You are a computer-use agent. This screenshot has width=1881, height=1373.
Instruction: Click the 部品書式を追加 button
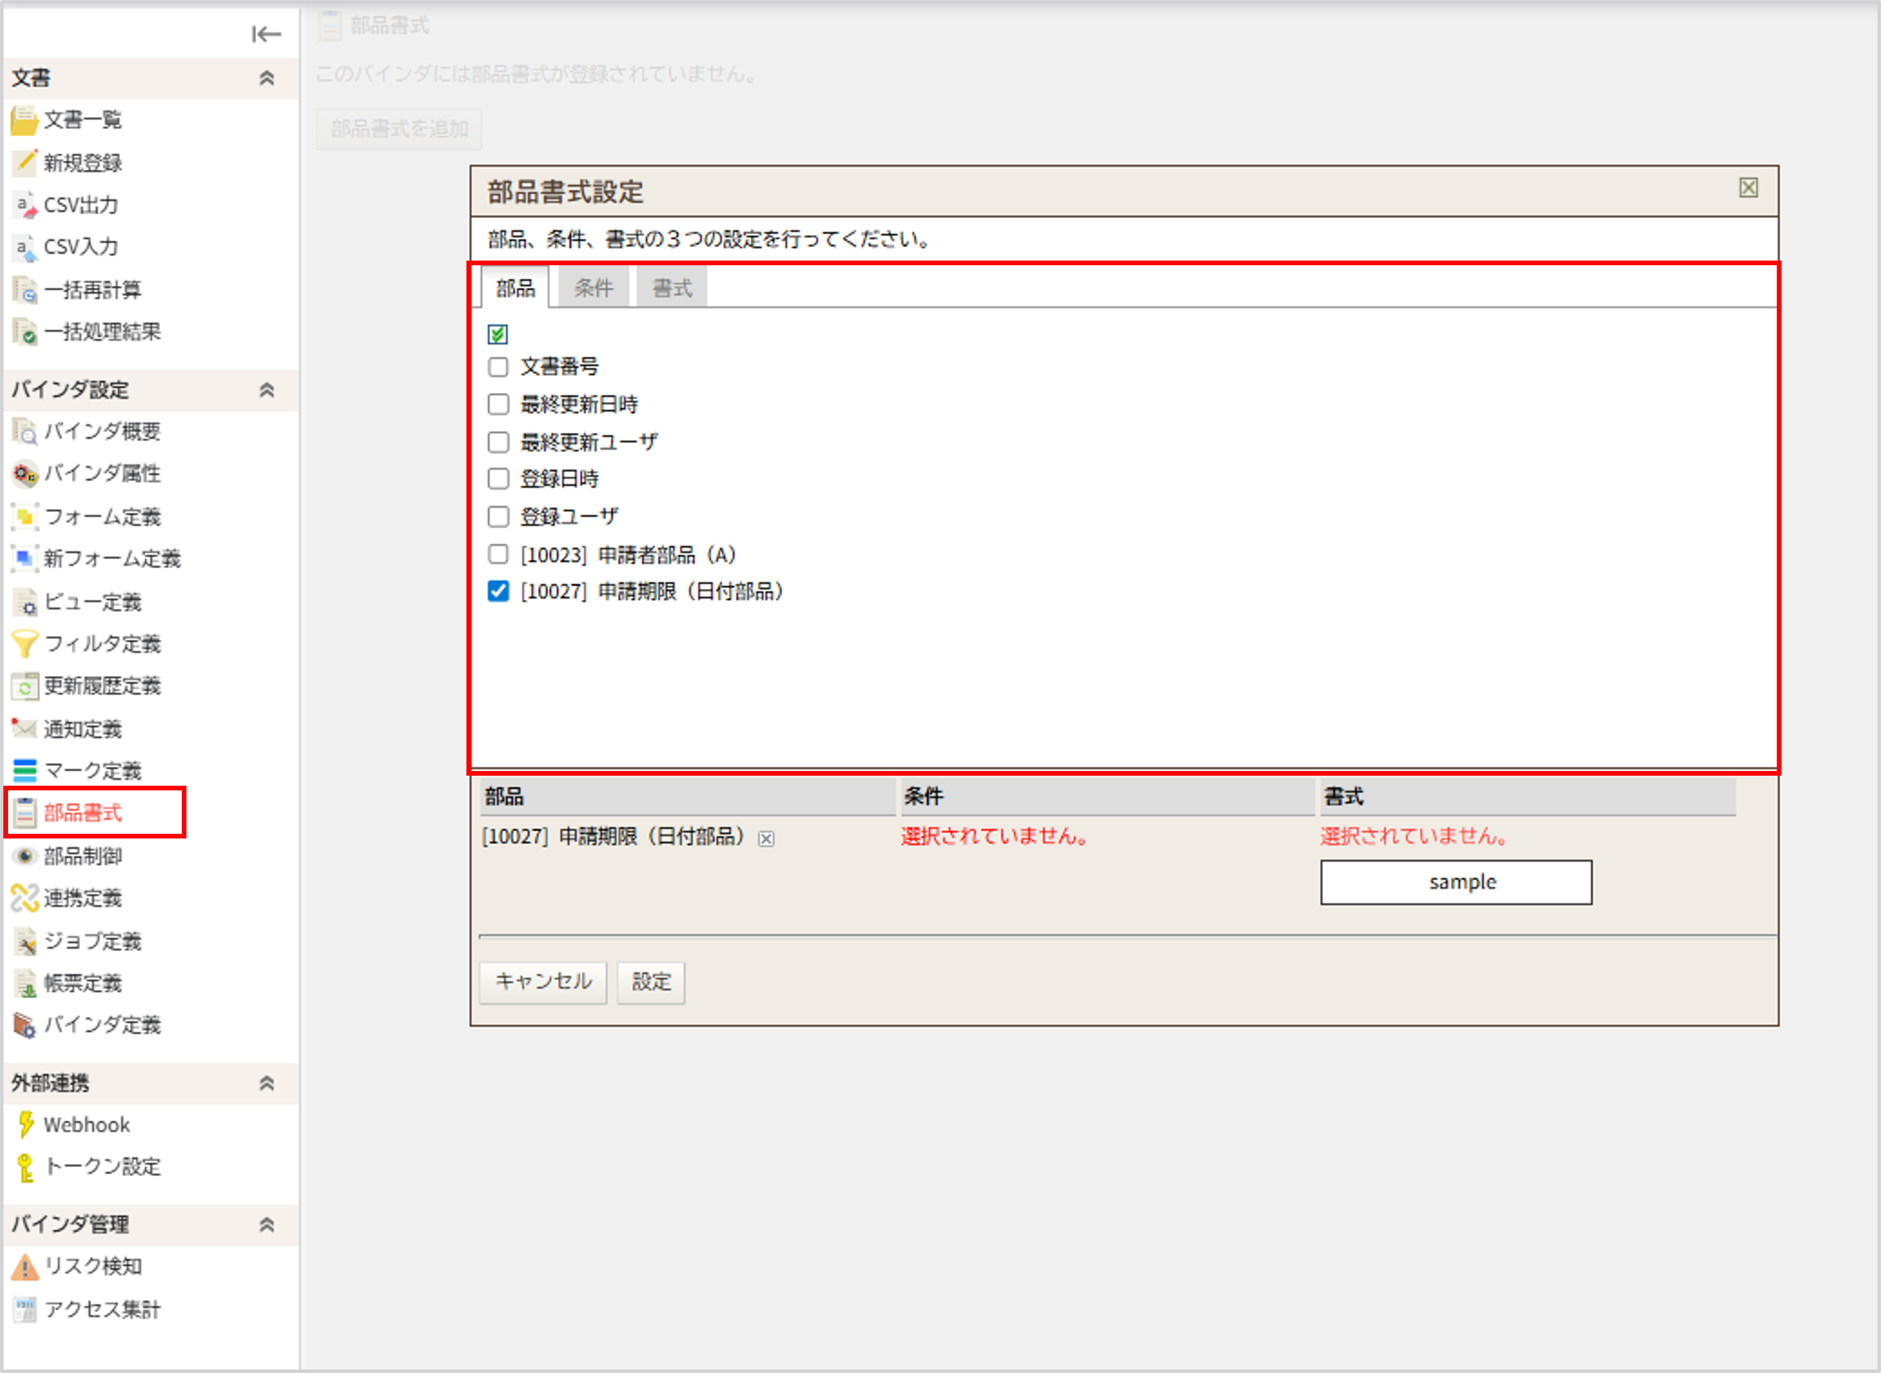pyautogui.click(x=399, y=129)
